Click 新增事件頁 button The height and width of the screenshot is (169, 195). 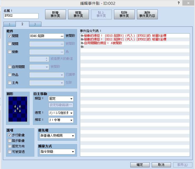pos(55,14)
